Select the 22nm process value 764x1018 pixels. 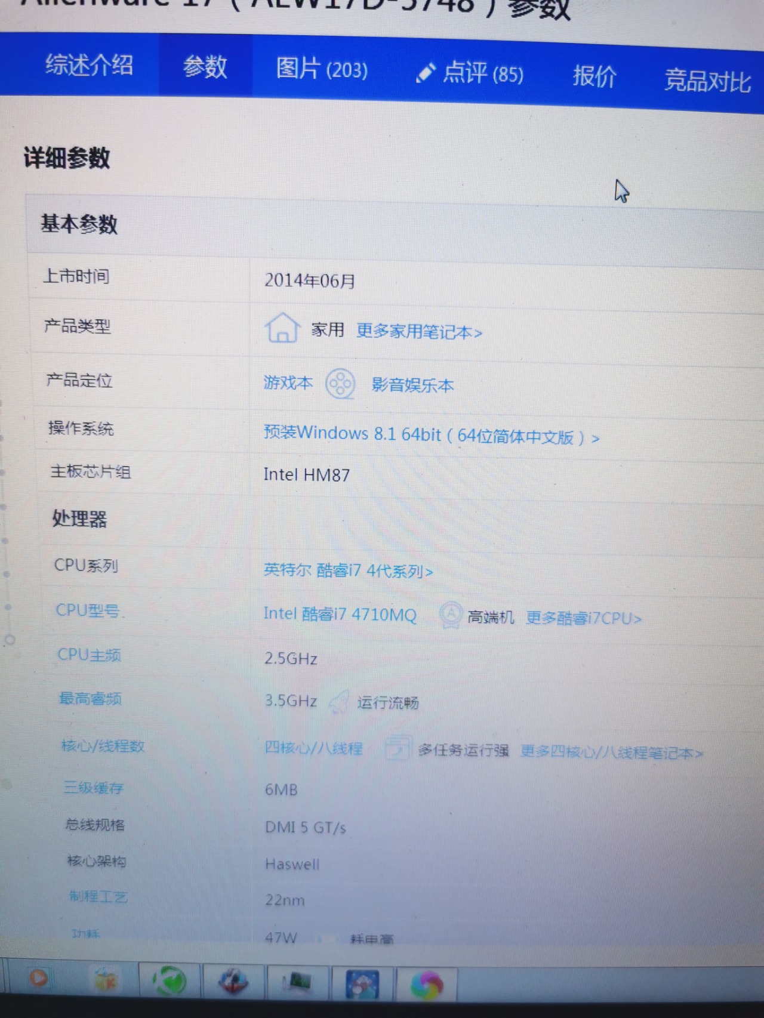click(285, 900)
